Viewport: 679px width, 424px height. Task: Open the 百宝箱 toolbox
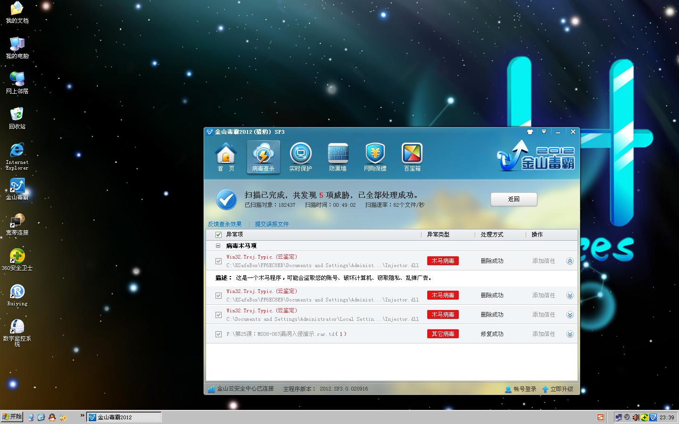[412, 156]
